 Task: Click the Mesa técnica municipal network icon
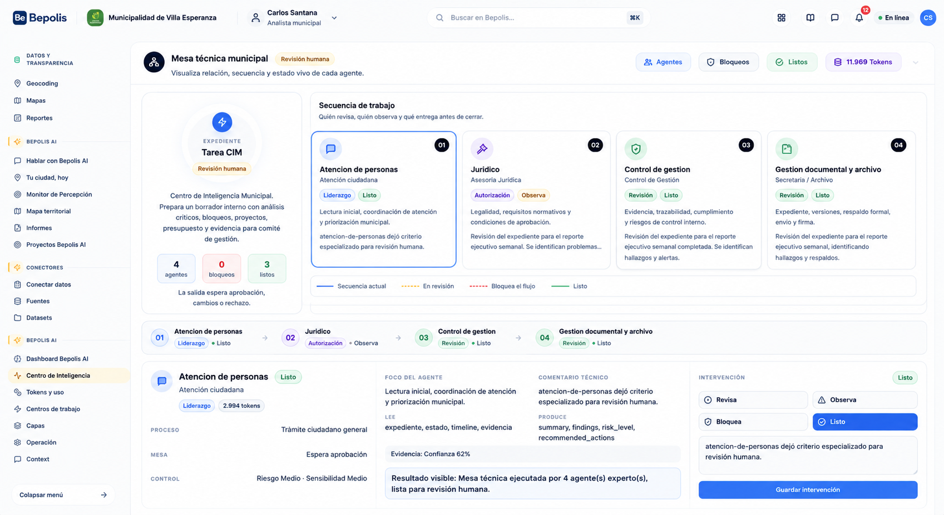click(x=154, y=62)
